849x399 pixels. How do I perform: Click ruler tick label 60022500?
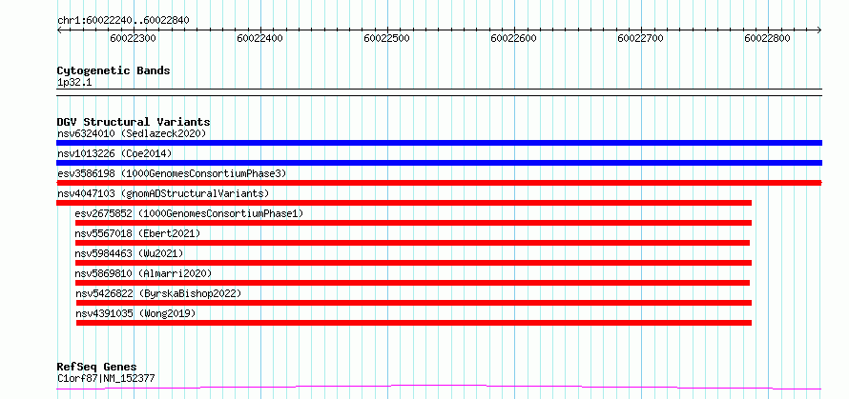[x=387, y=38]
